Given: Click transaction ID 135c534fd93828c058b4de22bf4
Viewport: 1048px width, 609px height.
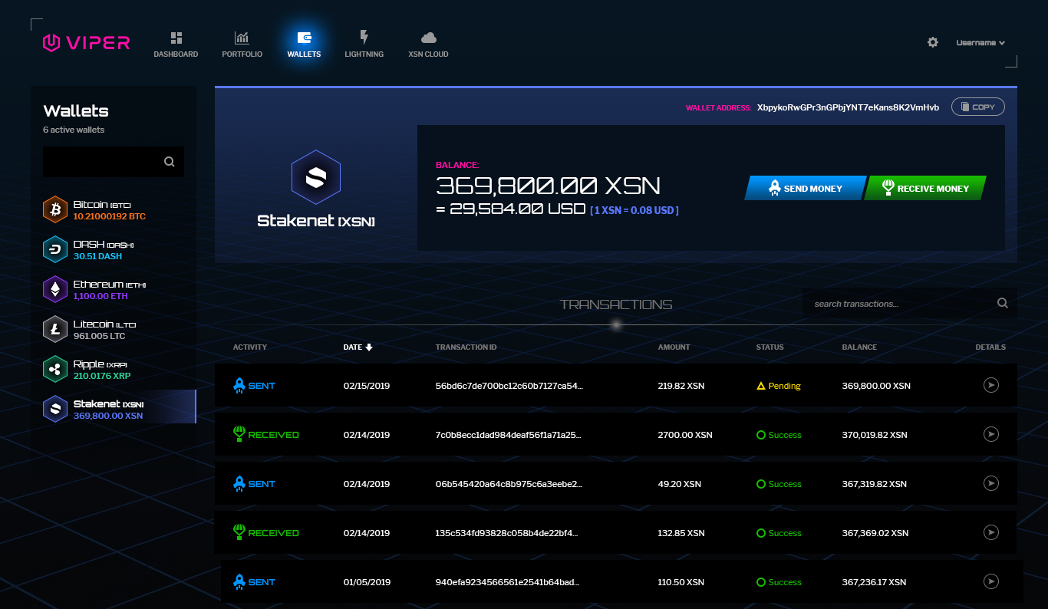Looking at the screenshot, I should click(x=507, y=533).
